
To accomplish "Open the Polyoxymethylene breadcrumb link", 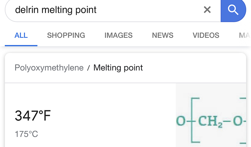I will [49, 68].
